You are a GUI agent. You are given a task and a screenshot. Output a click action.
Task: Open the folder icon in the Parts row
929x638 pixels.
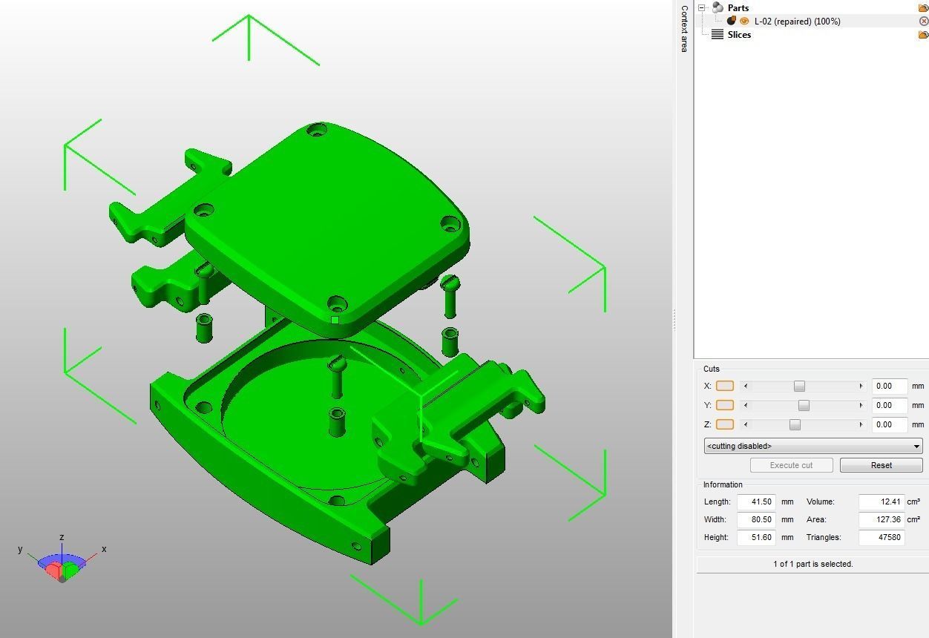click(923, 7)
